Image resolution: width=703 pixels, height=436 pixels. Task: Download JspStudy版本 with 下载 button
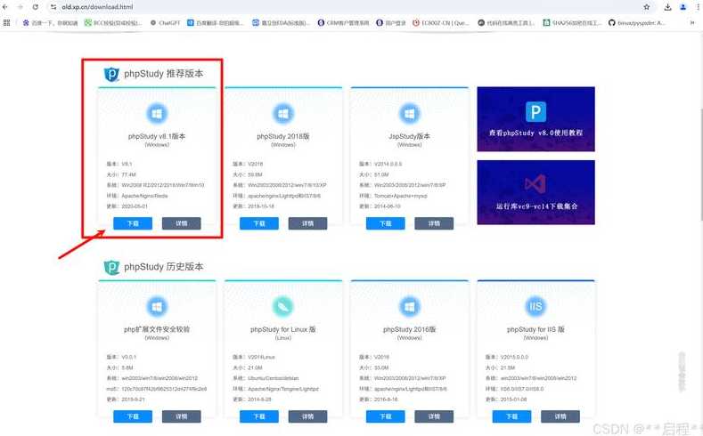[x=386, y=223]
